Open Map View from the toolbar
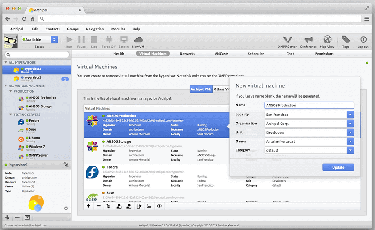Viewport: 375px width, 230px height. pos(327,40)
